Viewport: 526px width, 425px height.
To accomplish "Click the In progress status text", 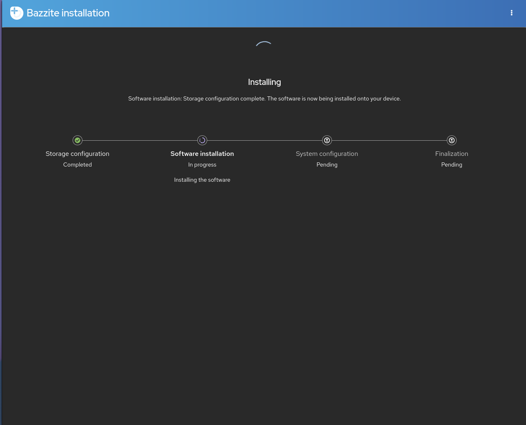I will tap(202, 165).
